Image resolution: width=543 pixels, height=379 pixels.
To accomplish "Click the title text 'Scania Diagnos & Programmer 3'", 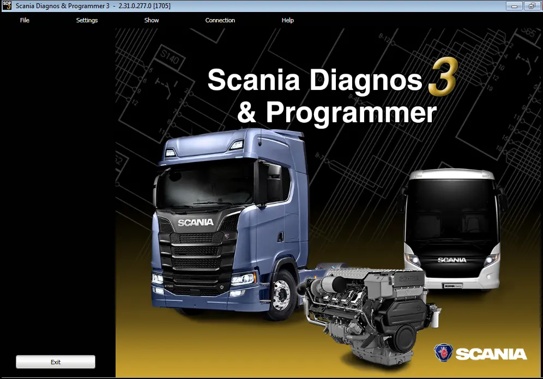I will pos(62,6).
